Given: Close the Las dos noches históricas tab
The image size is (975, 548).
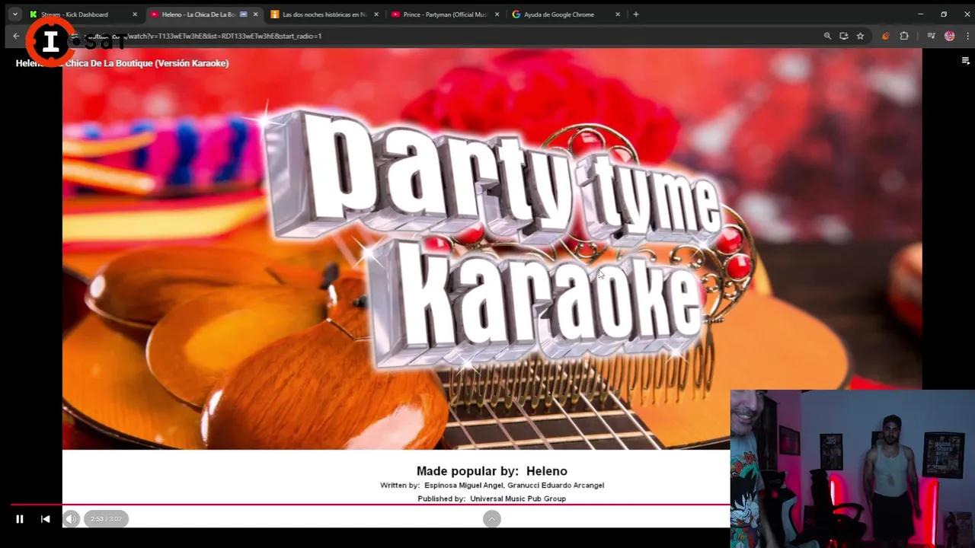Looking at the screenshot, I should (376, 14).
